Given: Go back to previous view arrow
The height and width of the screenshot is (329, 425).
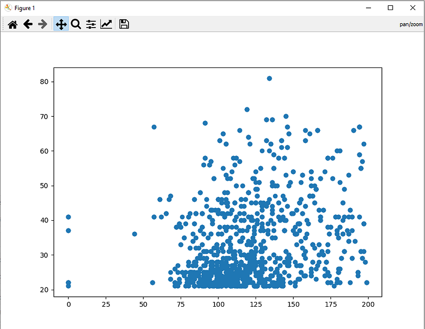Looking at the screenshot, I should point(28,24).
